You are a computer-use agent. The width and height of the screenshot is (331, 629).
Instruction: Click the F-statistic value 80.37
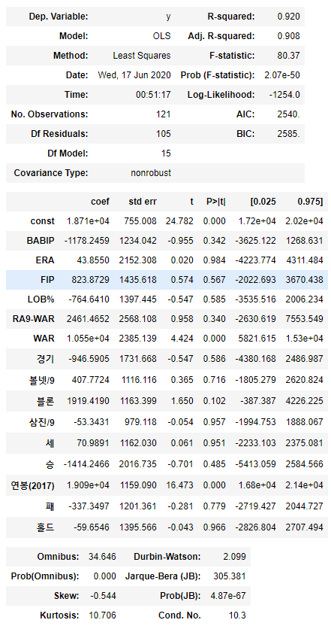point(288,56)
